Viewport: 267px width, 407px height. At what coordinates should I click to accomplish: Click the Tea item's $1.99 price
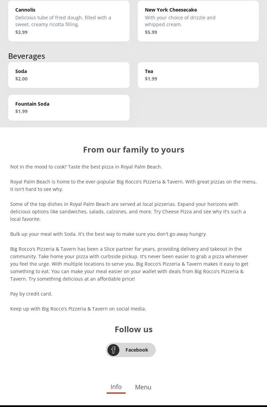151,79
